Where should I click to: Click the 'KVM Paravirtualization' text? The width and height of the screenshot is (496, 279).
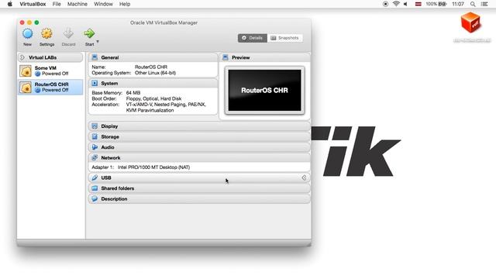pos(150,110)
